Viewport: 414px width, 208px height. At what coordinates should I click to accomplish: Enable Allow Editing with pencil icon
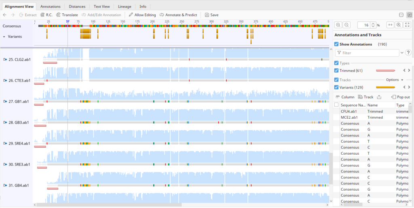coord(142,15)
